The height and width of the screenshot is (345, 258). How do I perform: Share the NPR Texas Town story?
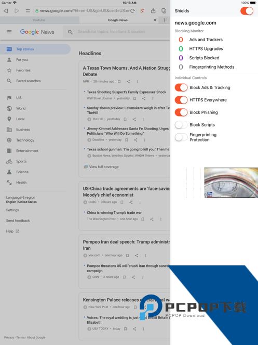[128, 82]
